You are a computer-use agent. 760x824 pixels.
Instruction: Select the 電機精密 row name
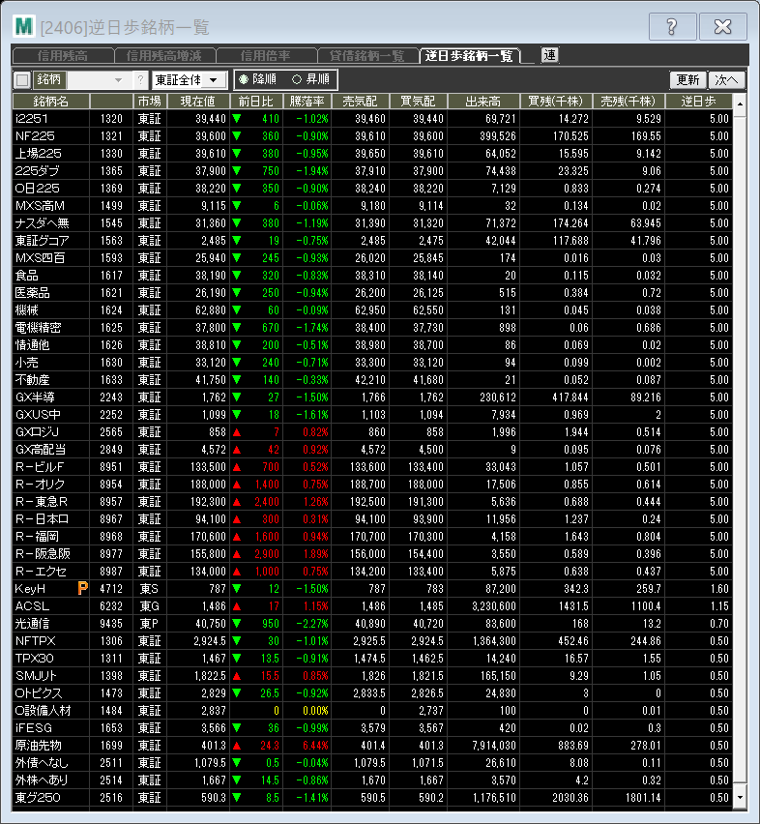[x=38, y=328]
